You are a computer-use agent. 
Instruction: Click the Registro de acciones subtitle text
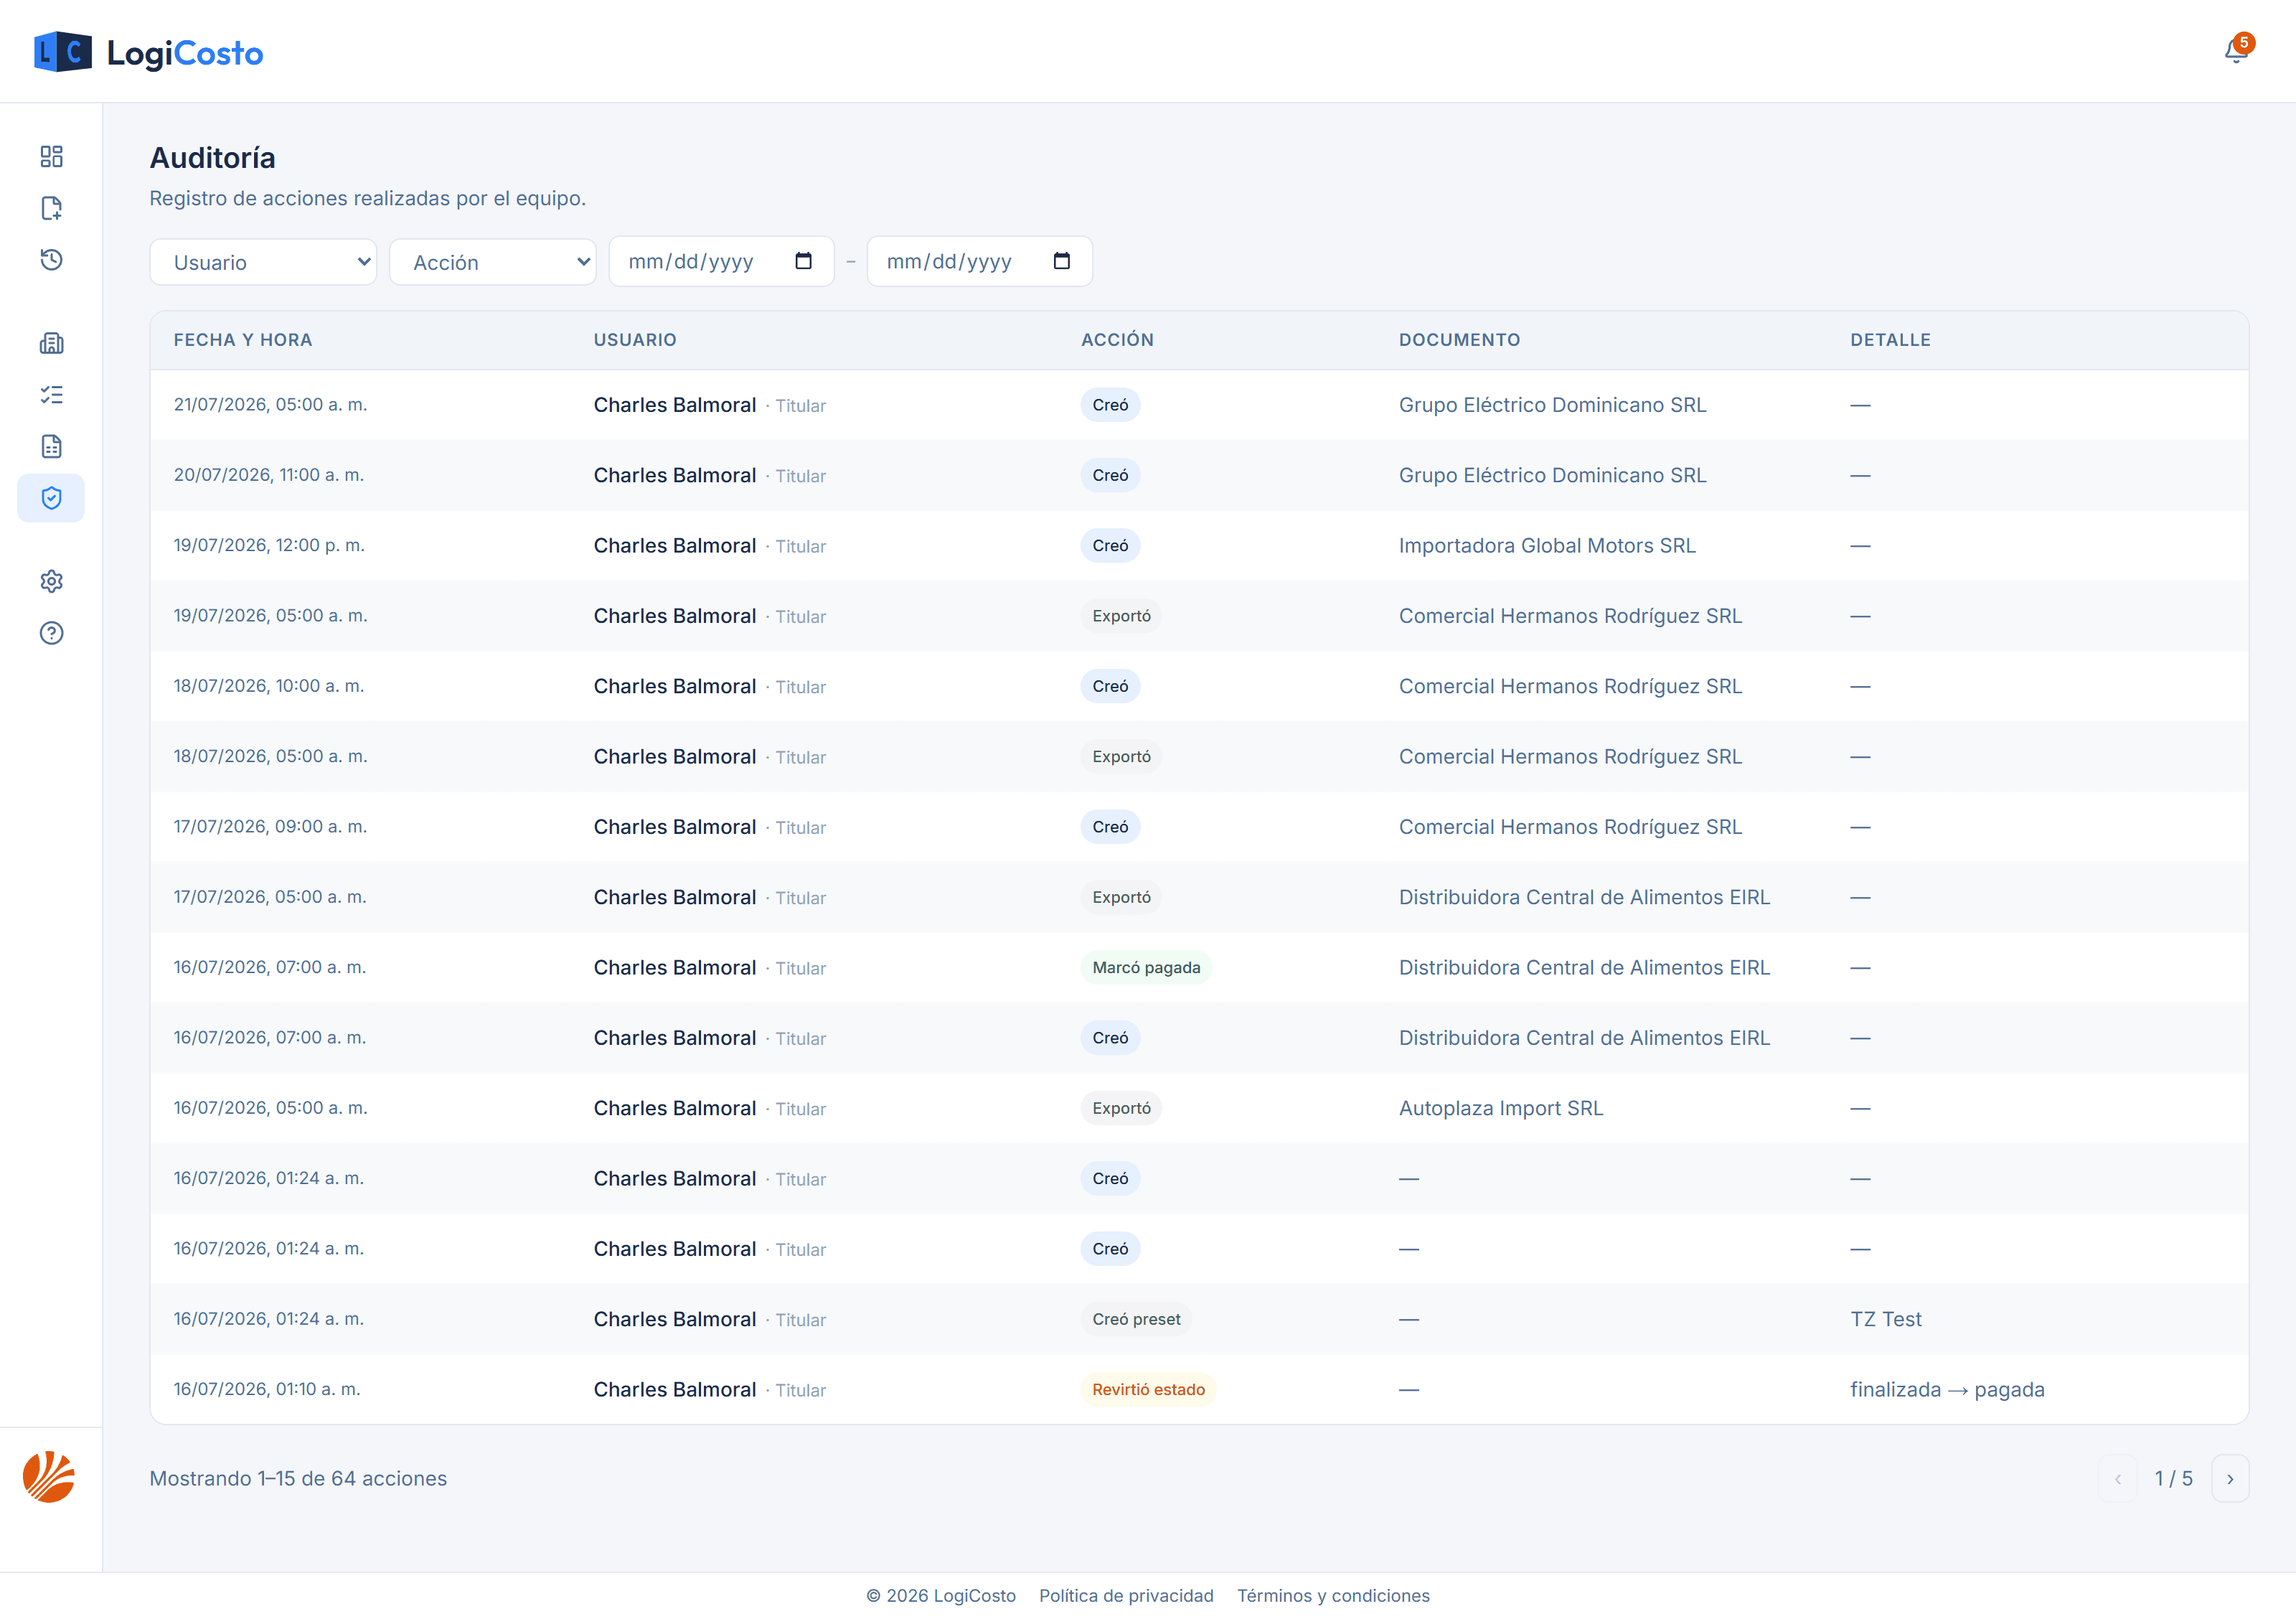click(368, 198)
